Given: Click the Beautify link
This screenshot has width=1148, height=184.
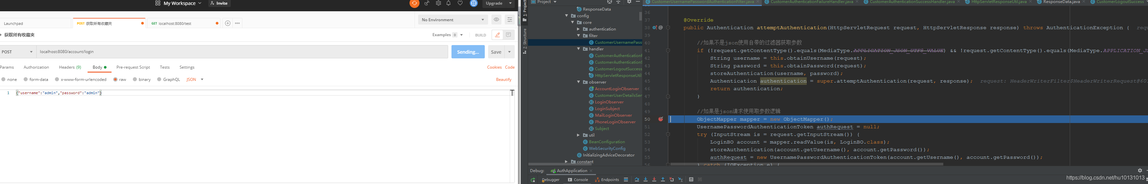Looking at the screenshot, I should [504, 79].
